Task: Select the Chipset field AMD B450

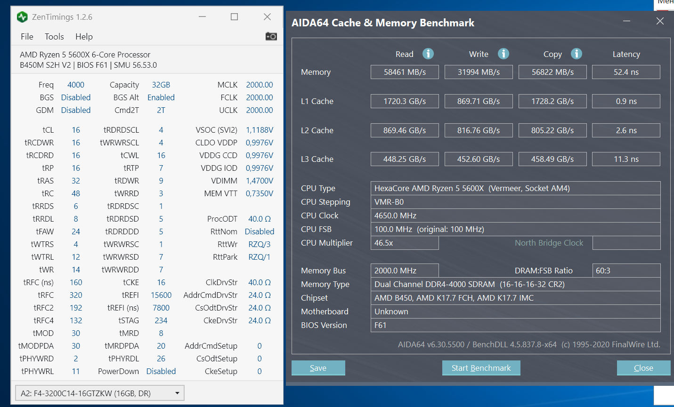Action: click(515, 298)
